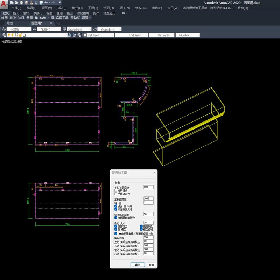The width and height of the screenshot is (280, 280).
Task: Click the viewport controls [-] label
Action: pos(2,42)
